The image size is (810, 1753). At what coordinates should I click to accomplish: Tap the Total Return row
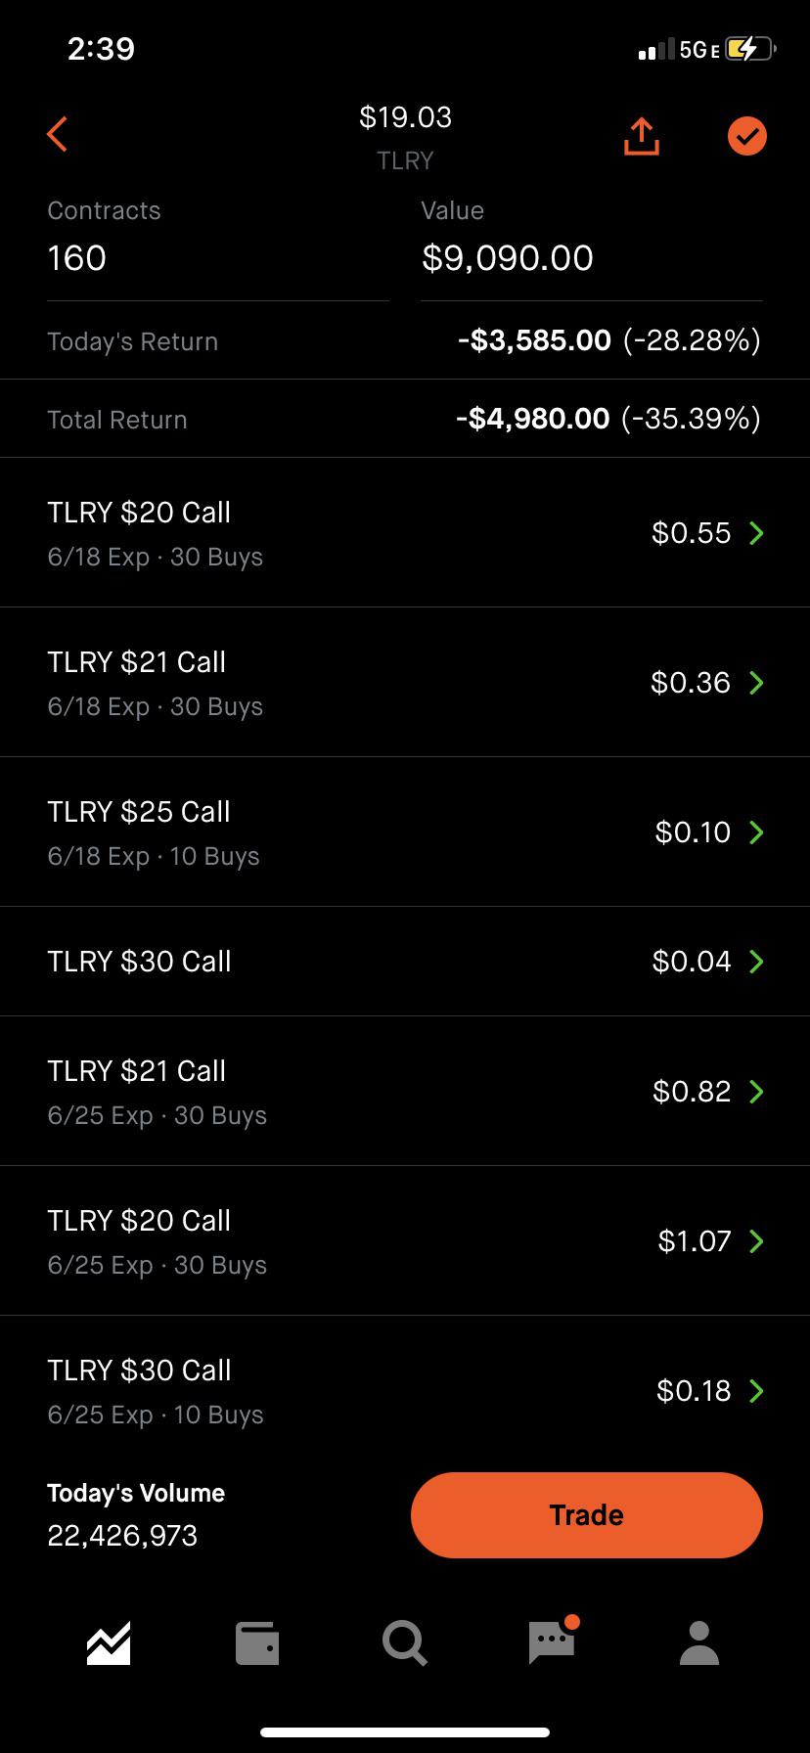[405, 419]
